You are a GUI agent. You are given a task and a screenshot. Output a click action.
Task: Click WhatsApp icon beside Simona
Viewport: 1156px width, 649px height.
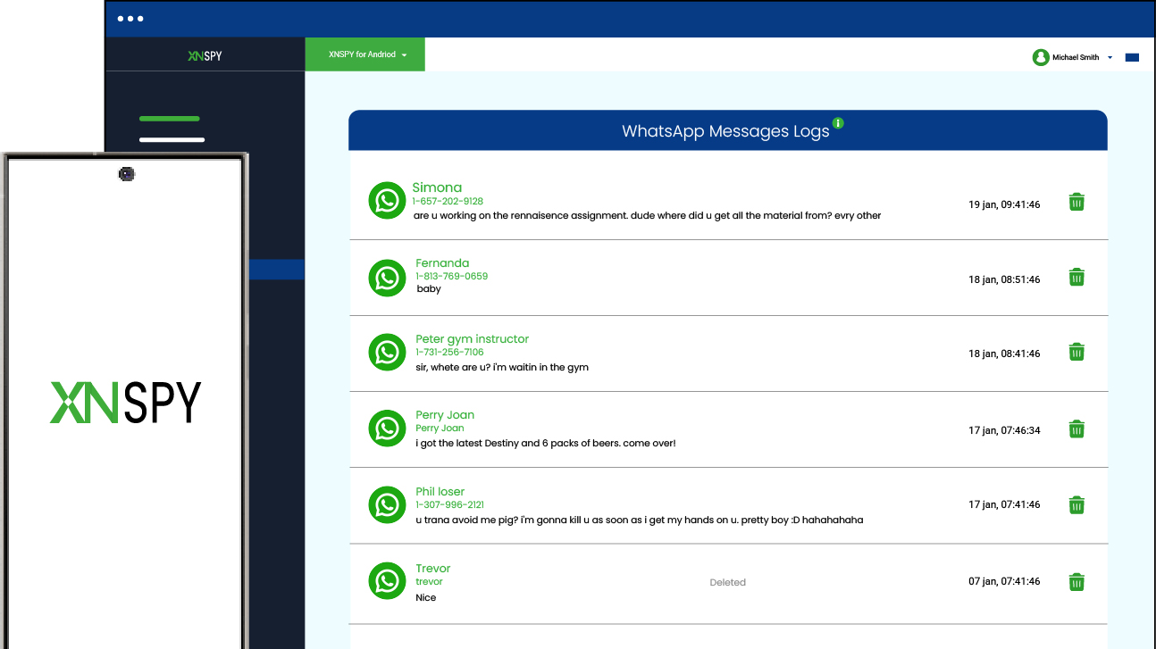click(x=387, y=200)
